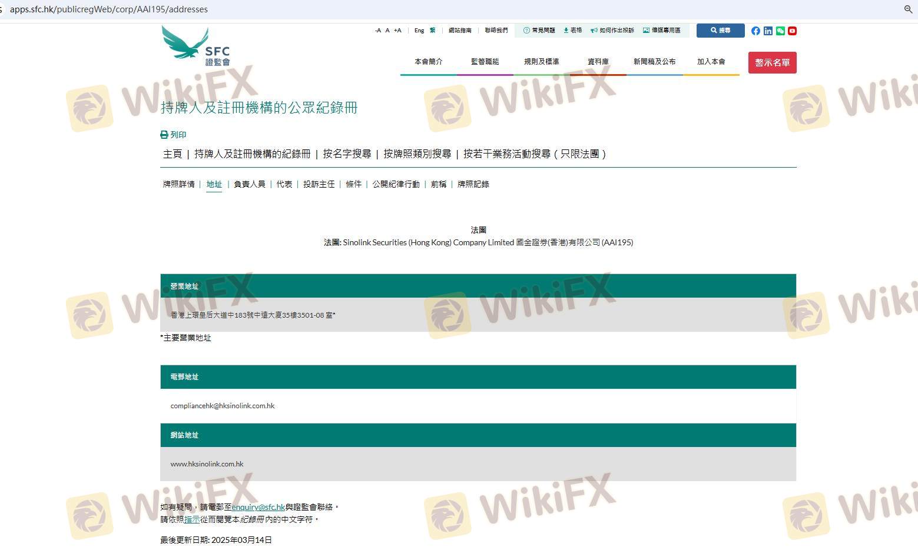918x557 pixels.
Task: Open the 資料庫 menu
Action: point(598,62)
